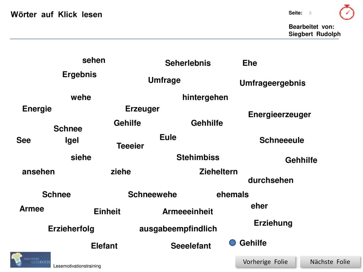
Task: Click the word Schneeeule
Action: pyautogui.click(x=282, y=140)
